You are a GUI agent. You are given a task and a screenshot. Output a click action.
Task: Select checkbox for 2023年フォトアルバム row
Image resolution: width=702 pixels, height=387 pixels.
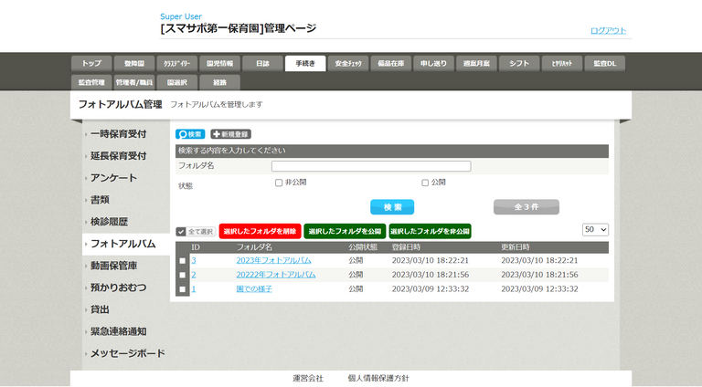click(182, 261)
